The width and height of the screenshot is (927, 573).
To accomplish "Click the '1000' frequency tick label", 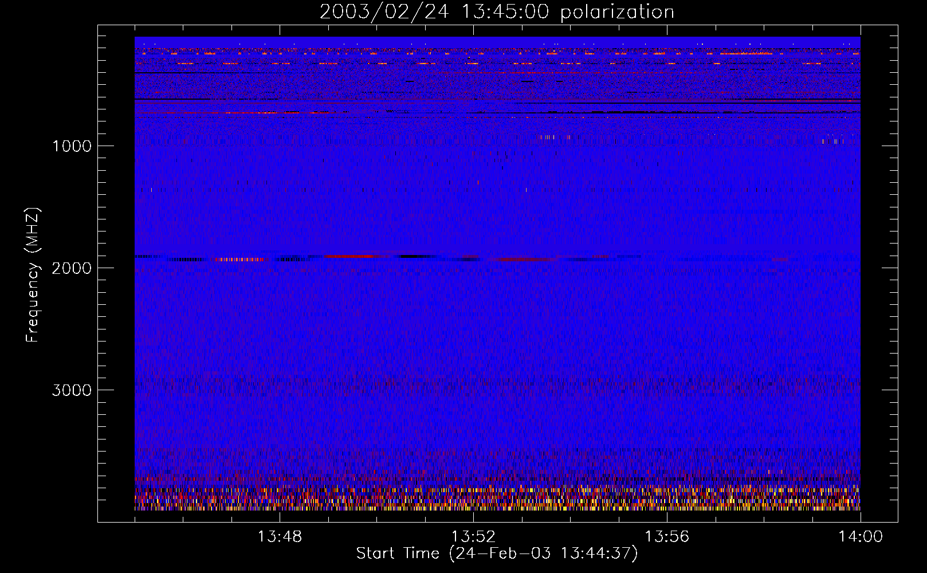I will click(x=72, y=146).
